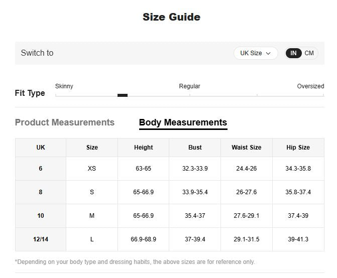
Task: Click the Waist Size column header
Action: pos(246,148)
